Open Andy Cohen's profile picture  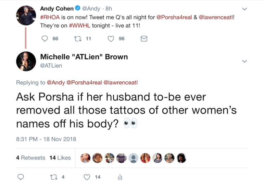(26, 15)
